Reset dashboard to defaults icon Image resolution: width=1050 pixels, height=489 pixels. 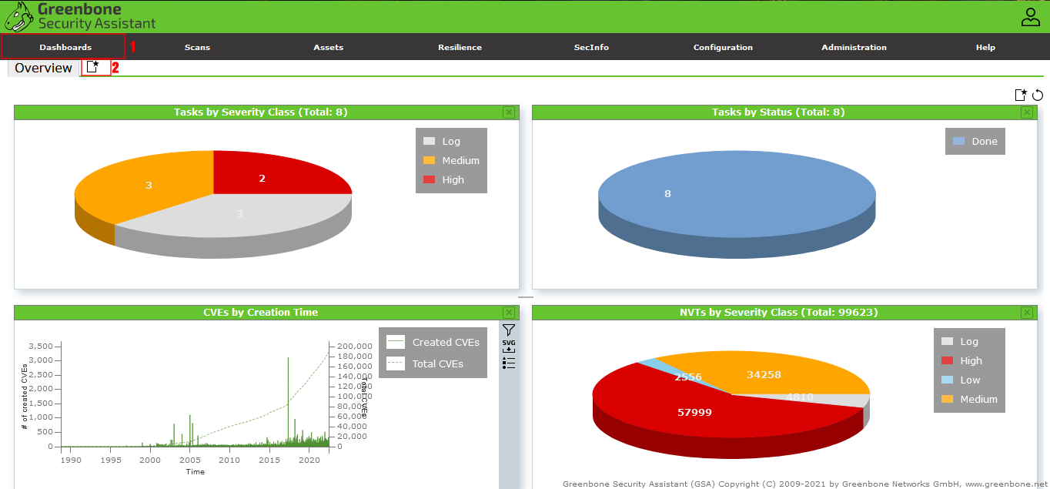[1038, 95]
